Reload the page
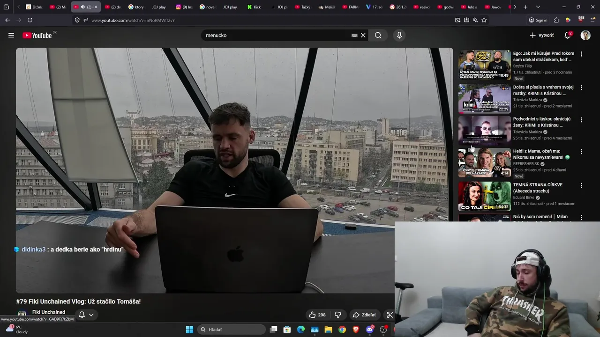 [x=30, y=20]
